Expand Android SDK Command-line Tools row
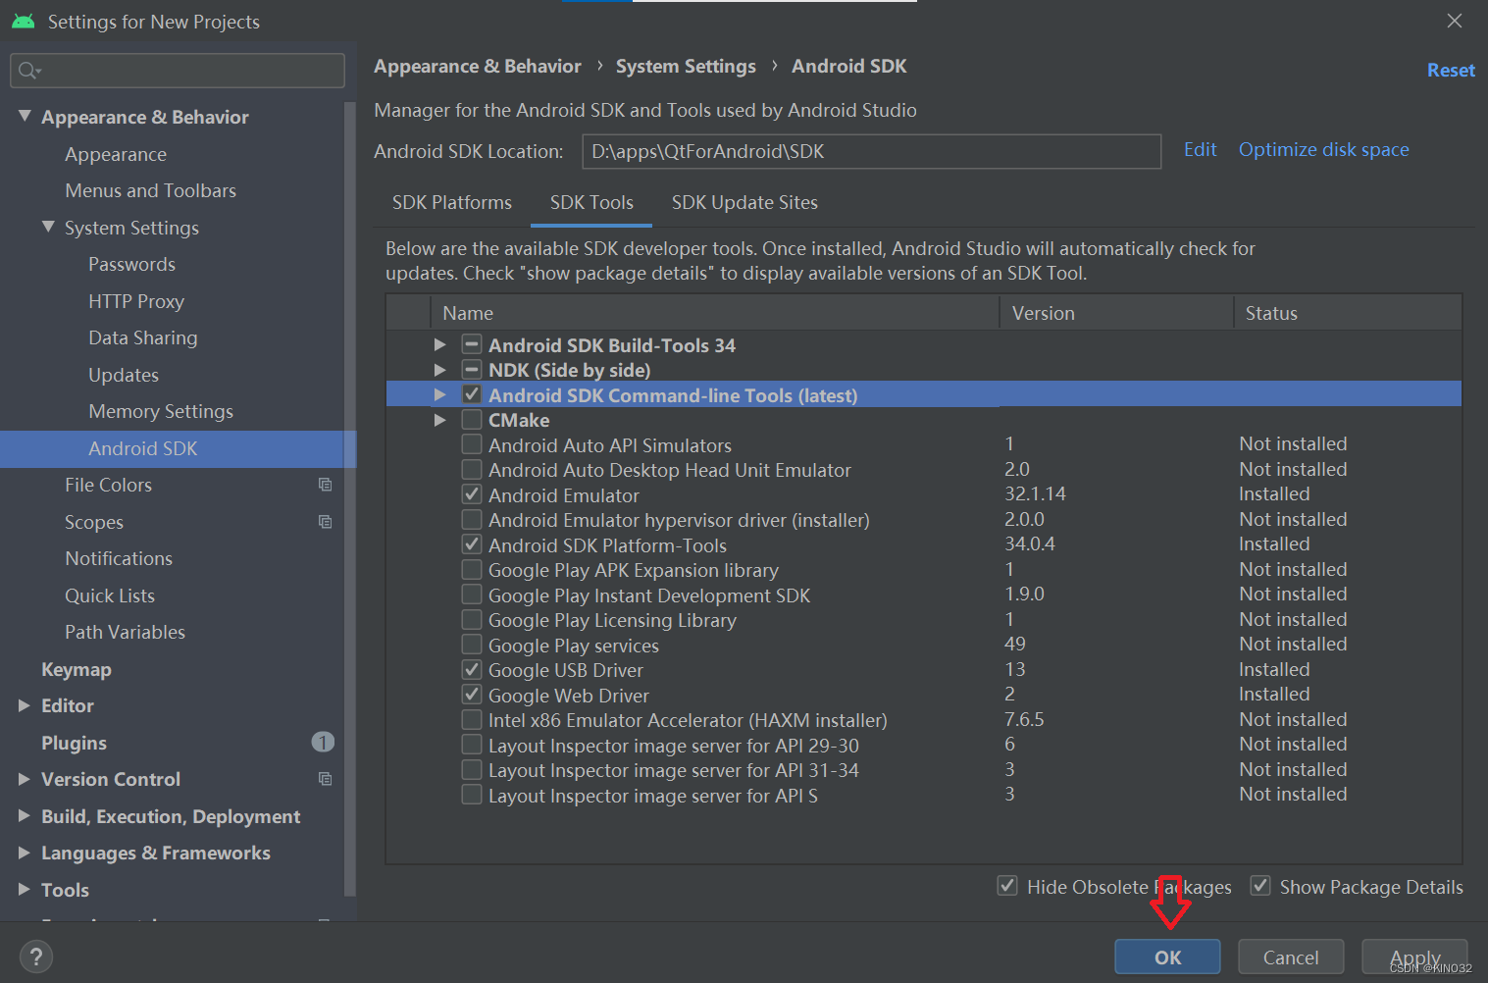Screen dimensions: 1488x983 coord(440,394)
